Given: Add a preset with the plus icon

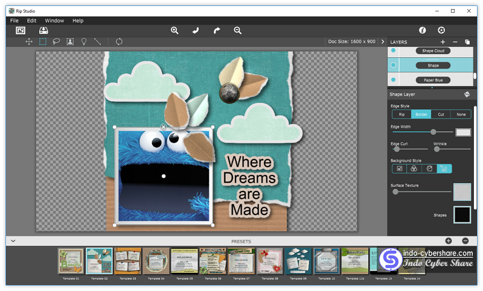Looking at the screenshot, I should 449,241.
